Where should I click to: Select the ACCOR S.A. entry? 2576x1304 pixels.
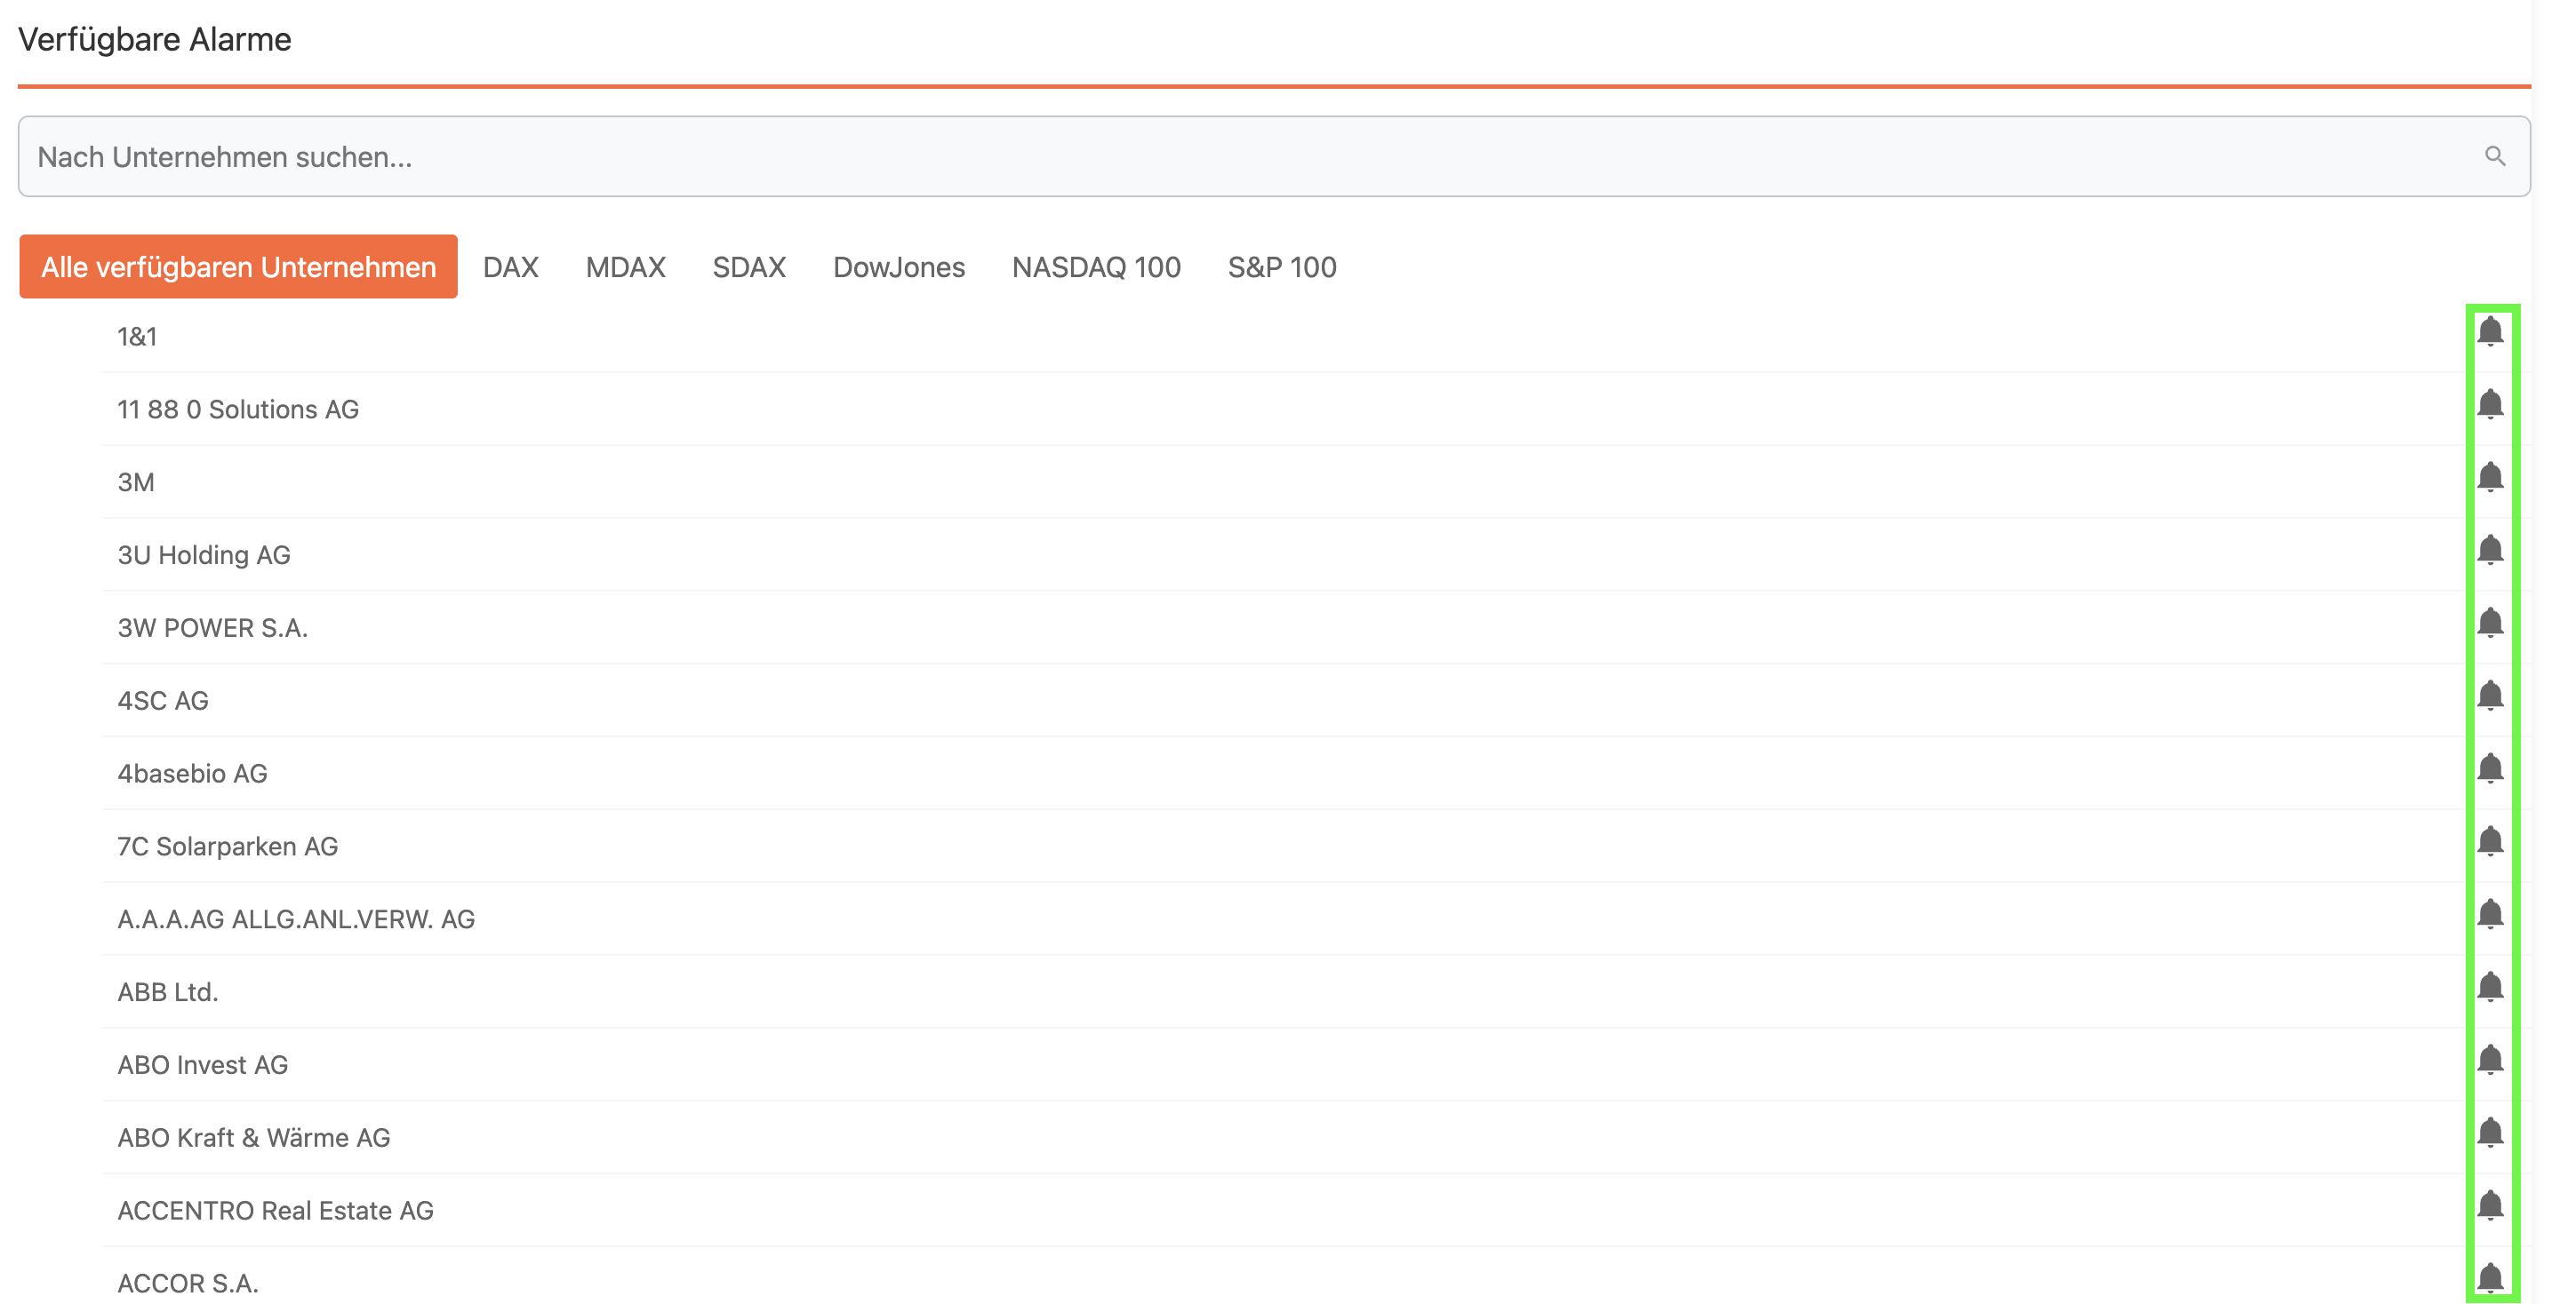pos(188,1284)
